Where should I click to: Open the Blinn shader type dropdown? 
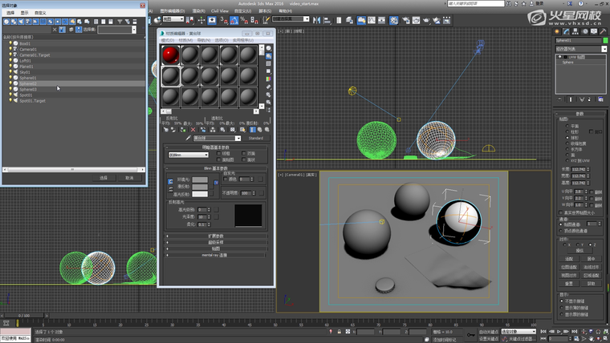189,155
